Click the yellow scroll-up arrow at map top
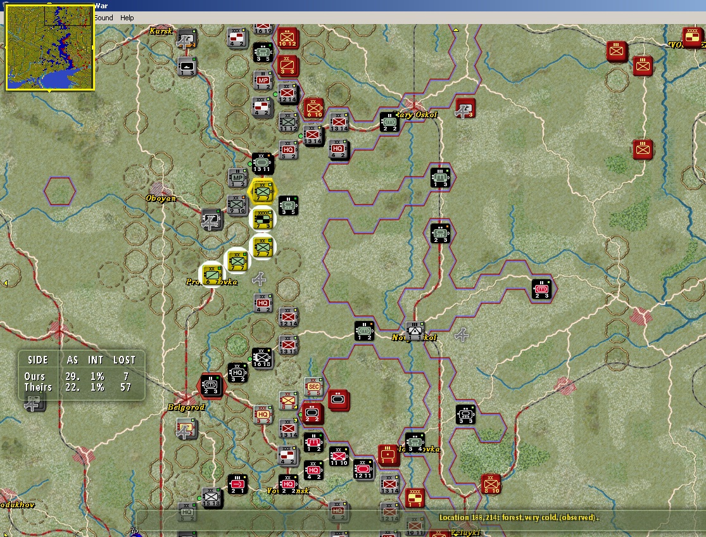 456,30
